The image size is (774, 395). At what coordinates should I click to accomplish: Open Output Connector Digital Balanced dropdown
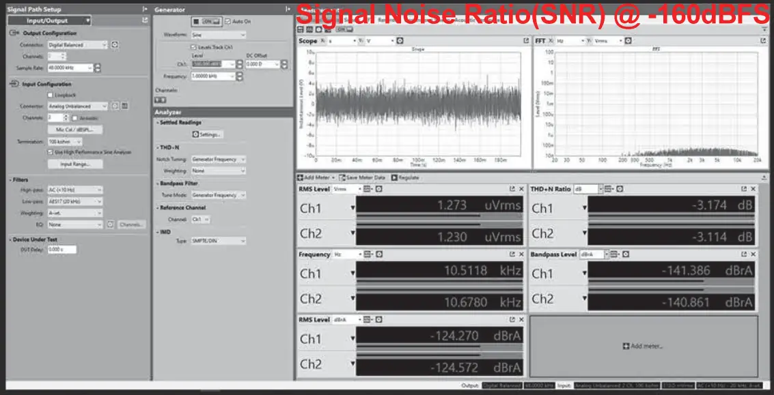(77, 45)
